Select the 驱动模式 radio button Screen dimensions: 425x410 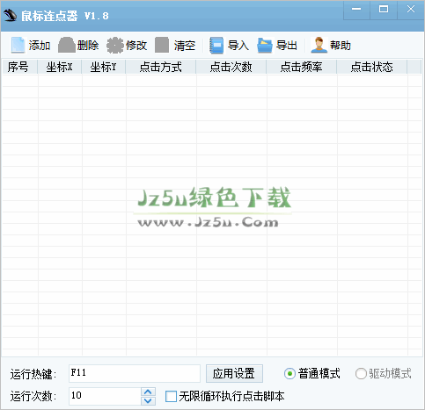(x=361, y=374)
